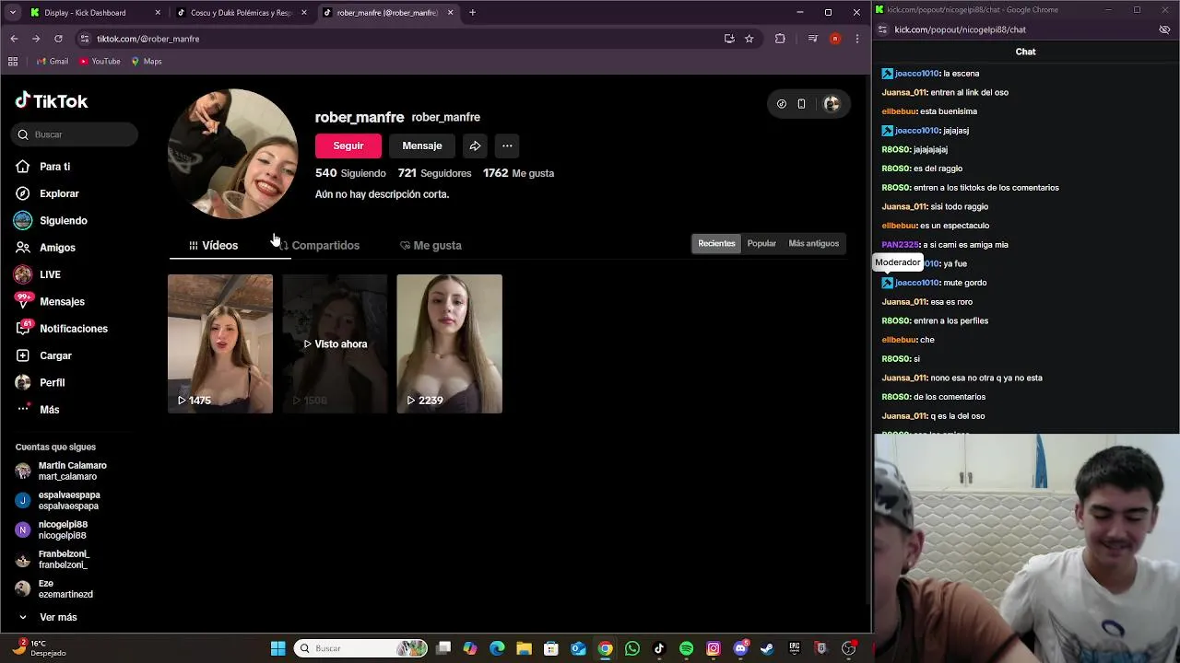Open the Chrome apps grid shortcut
This screenshot has width=1180, height=663.
(x=13, y=62)
